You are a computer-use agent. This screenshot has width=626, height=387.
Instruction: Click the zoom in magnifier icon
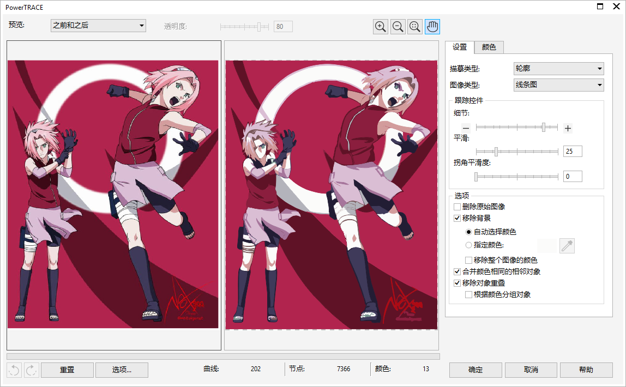(381, 27)
